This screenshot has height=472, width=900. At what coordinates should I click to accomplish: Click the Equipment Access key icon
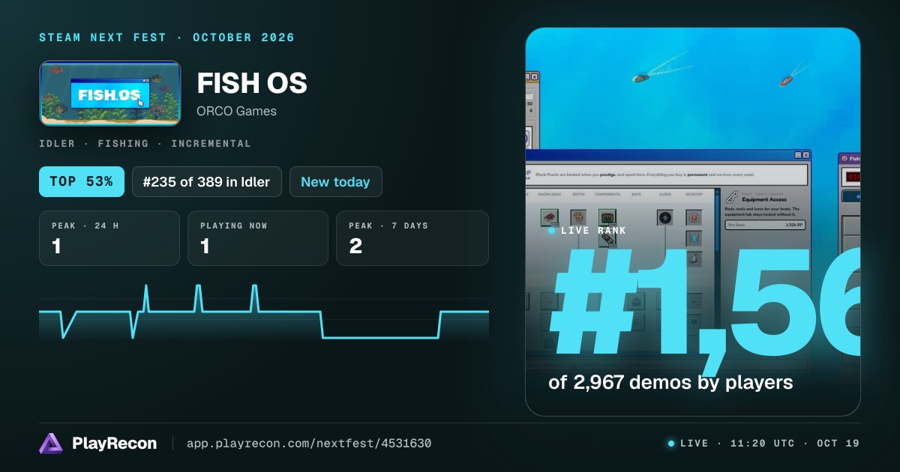[x=732, y=198]
